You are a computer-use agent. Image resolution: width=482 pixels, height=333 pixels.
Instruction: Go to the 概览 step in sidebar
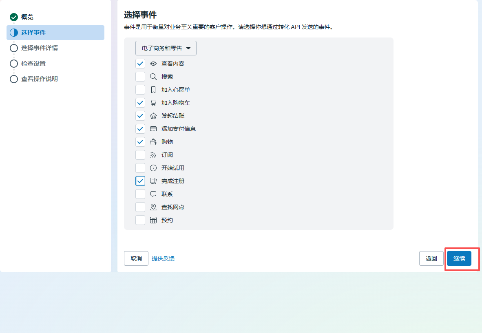27,17
